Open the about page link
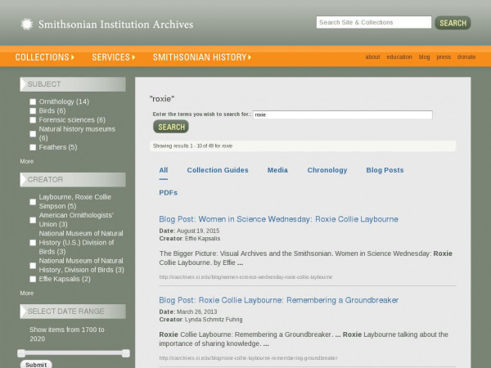The width and height of the screenshot is (491, 368). click(x=372, y=57)
